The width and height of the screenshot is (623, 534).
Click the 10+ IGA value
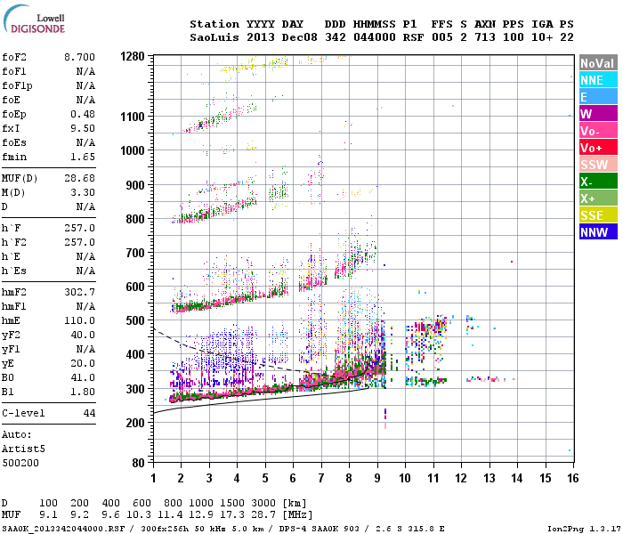(x=542, y=37)
